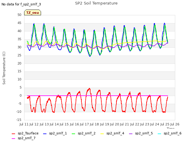Click the -10 y-axis tick label
The width and height of the screenshot is (193, 144).
click(x=19, y=112)
